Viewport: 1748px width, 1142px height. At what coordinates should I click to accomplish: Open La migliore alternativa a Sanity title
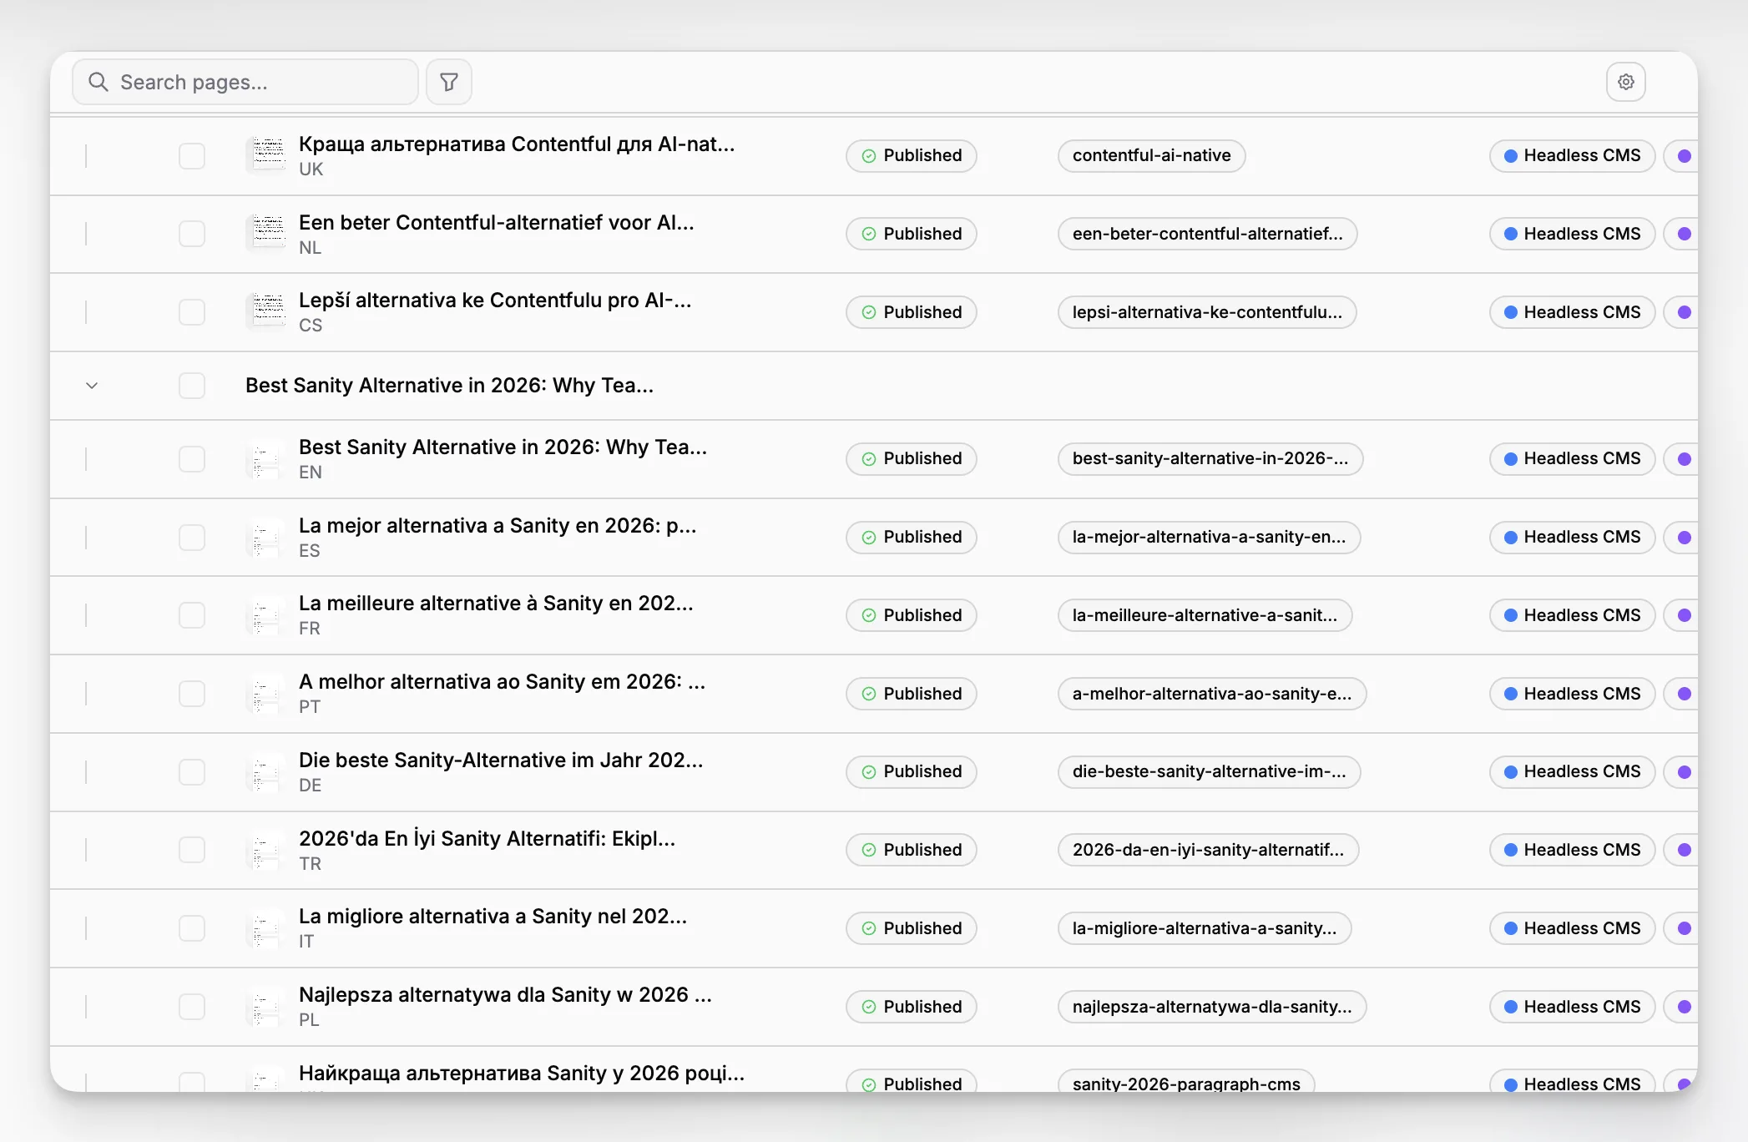pyautogui.click(x=493, y=917)
